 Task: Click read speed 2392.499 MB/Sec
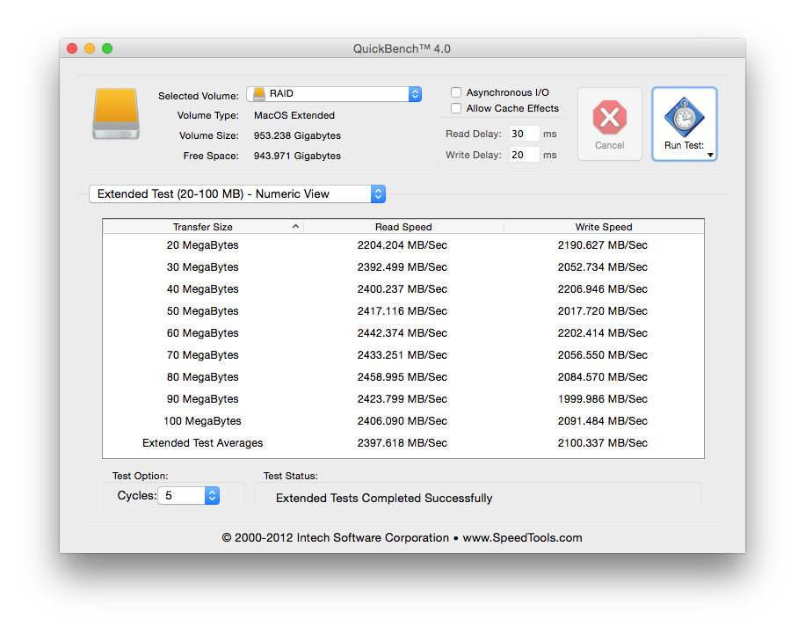point(402,267)
